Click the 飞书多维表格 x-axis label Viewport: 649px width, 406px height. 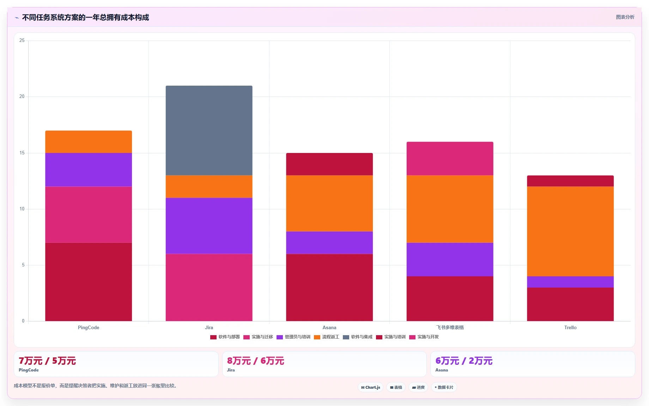tap(450, 327)
